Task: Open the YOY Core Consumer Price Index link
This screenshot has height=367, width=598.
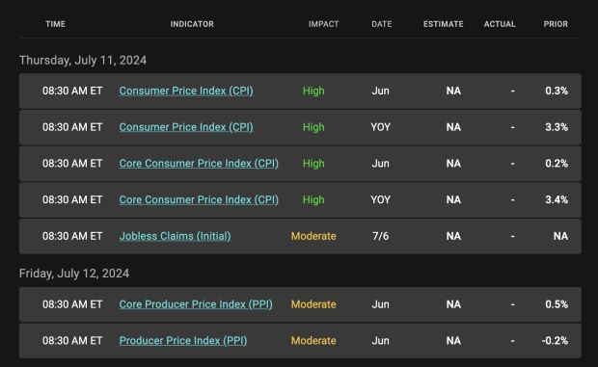Action: (x=199, y=199)
